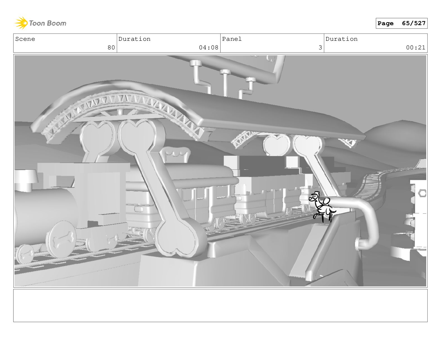
Task: Select the Scene number '80'
Action: point(111,47)
